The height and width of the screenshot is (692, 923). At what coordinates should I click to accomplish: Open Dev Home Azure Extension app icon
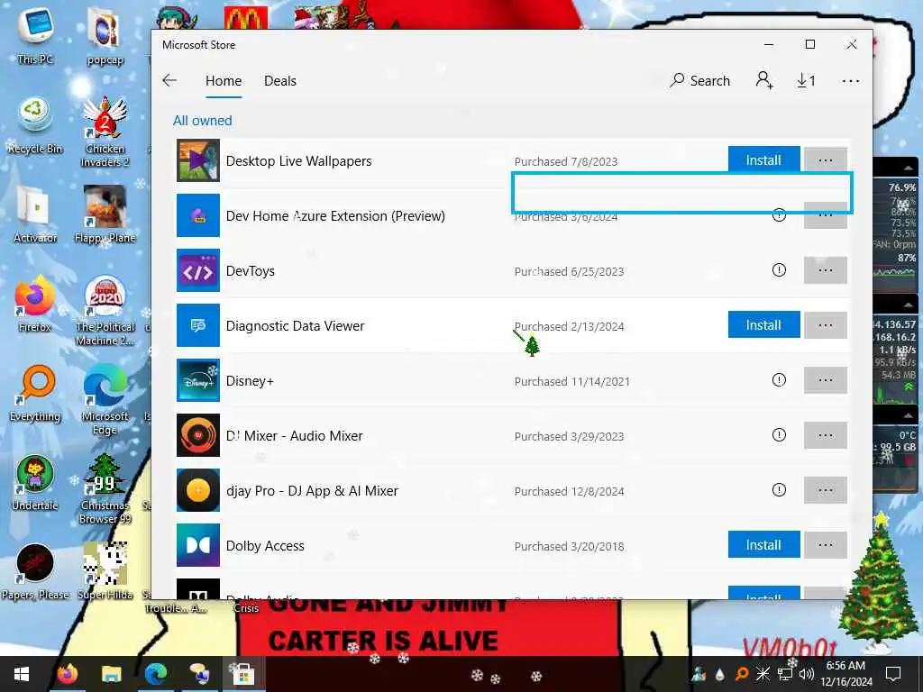(x=198, y=215)
